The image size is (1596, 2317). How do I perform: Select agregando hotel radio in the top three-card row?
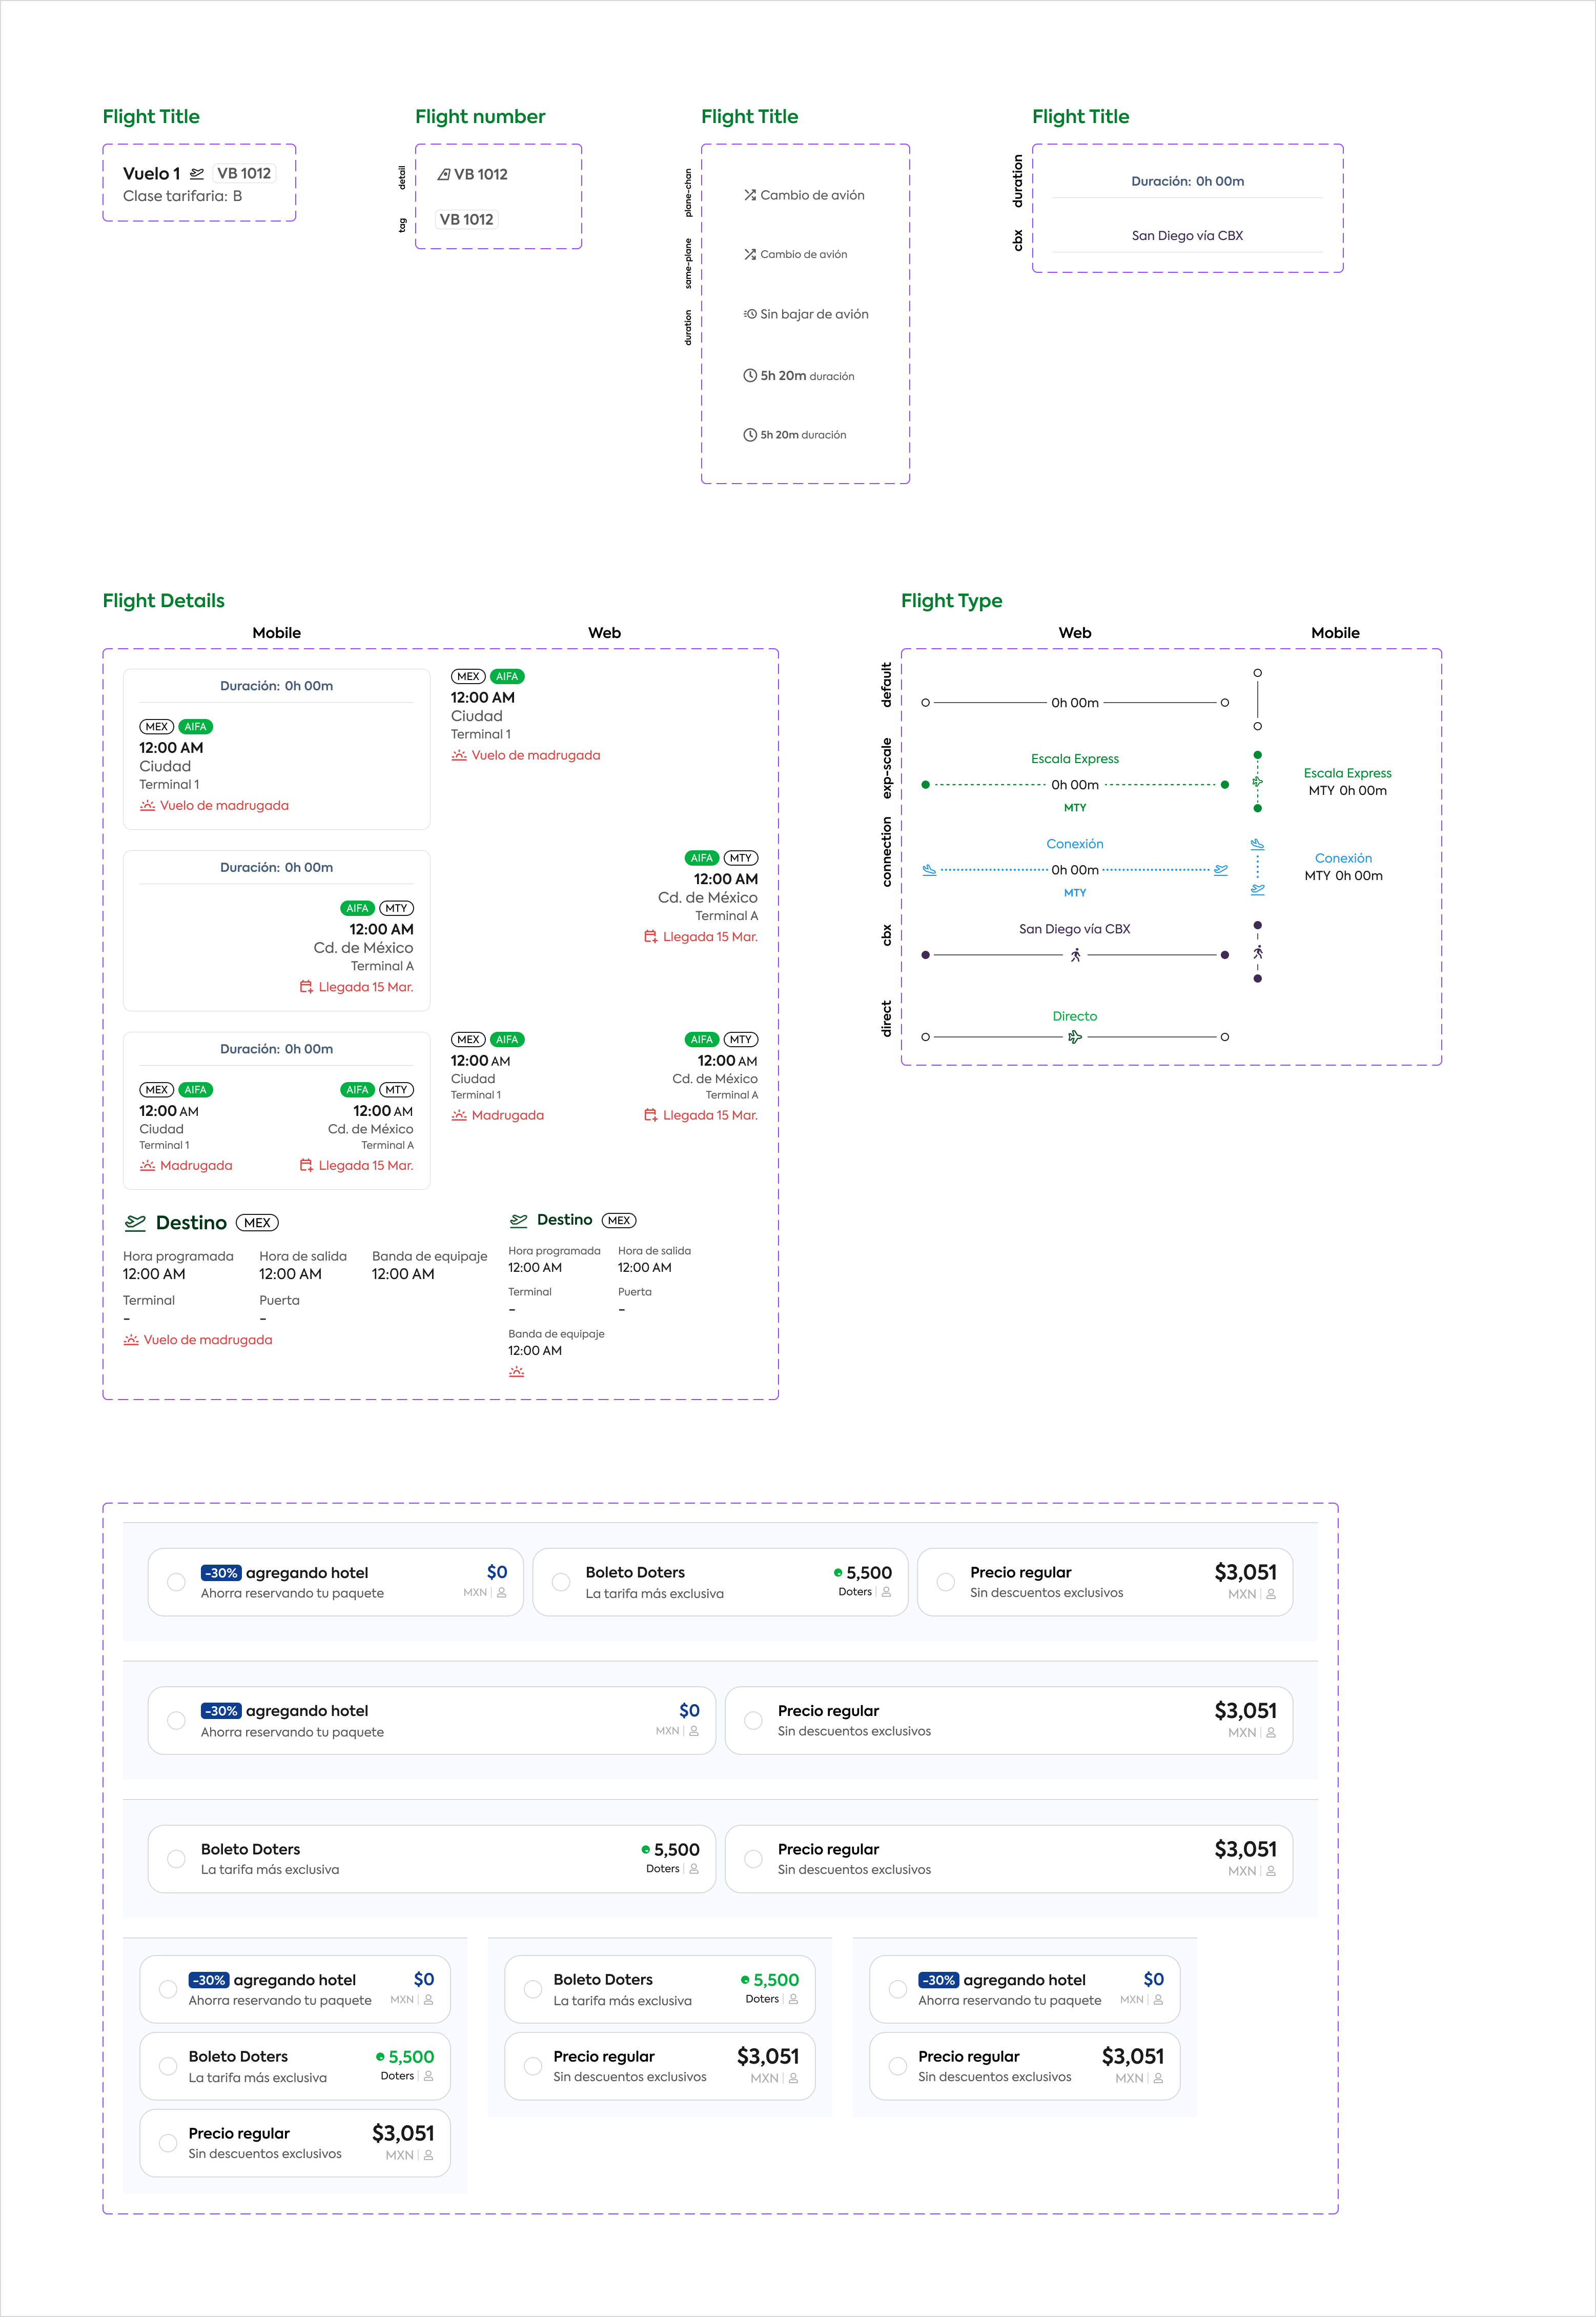click(x=176, y=1582)
